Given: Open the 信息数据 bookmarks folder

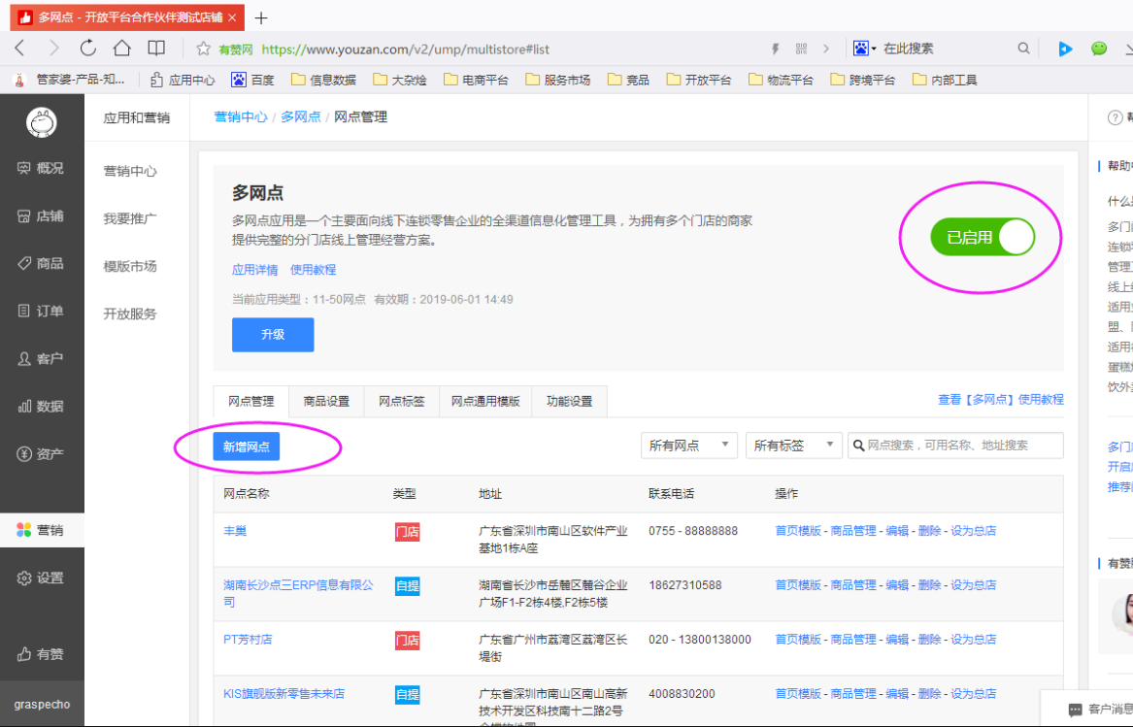Looking at the screenshot, I should (x=323, y=80).
